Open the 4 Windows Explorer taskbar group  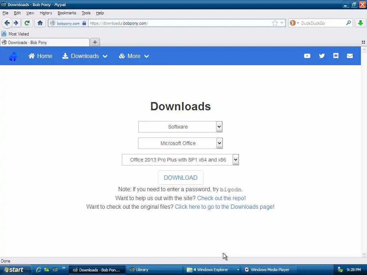click(x=211, y=270)
